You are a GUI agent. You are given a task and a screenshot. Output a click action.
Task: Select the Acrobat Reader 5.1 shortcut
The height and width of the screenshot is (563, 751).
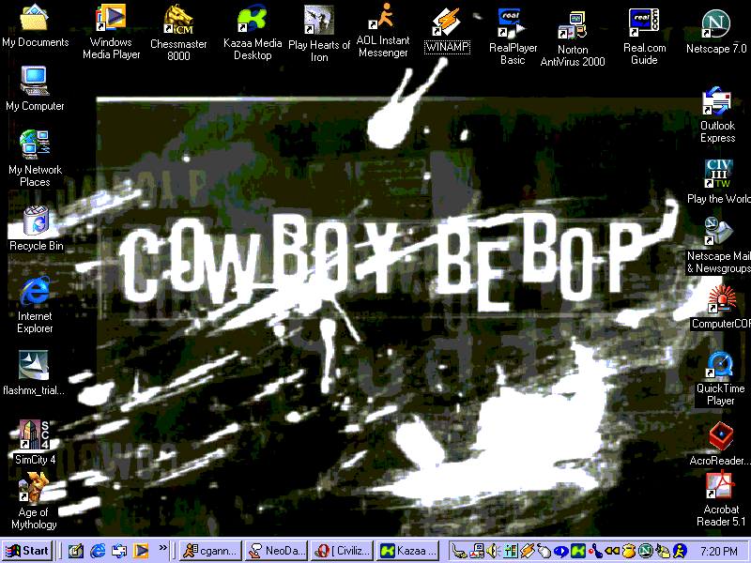coord(720,499)
